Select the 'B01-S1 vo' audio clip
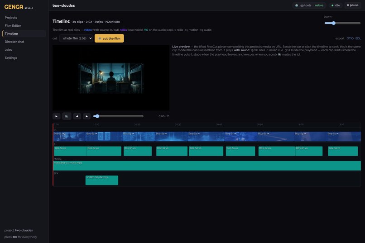This screenshot has width=365, height=243. (70, 151)
